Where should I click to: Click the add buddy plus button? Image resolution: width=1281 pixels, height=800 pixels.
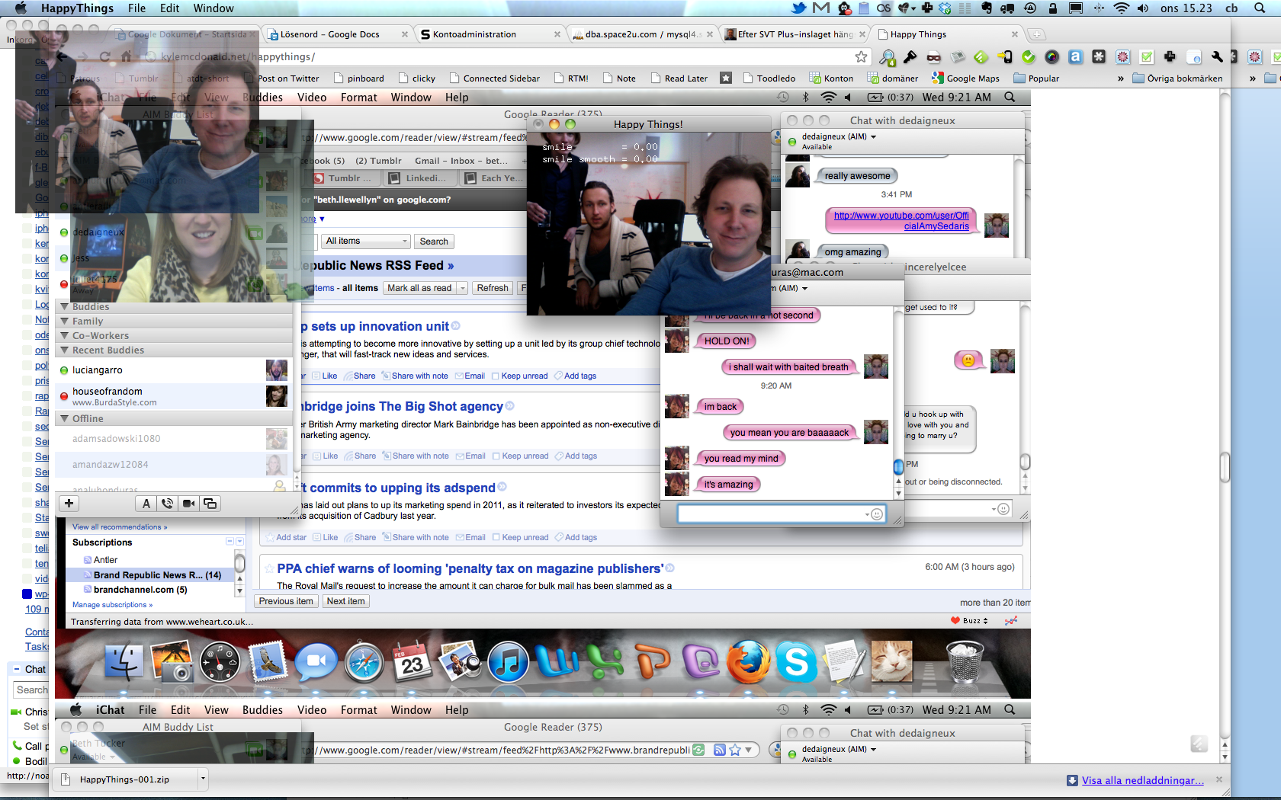(x=69, y=504)
